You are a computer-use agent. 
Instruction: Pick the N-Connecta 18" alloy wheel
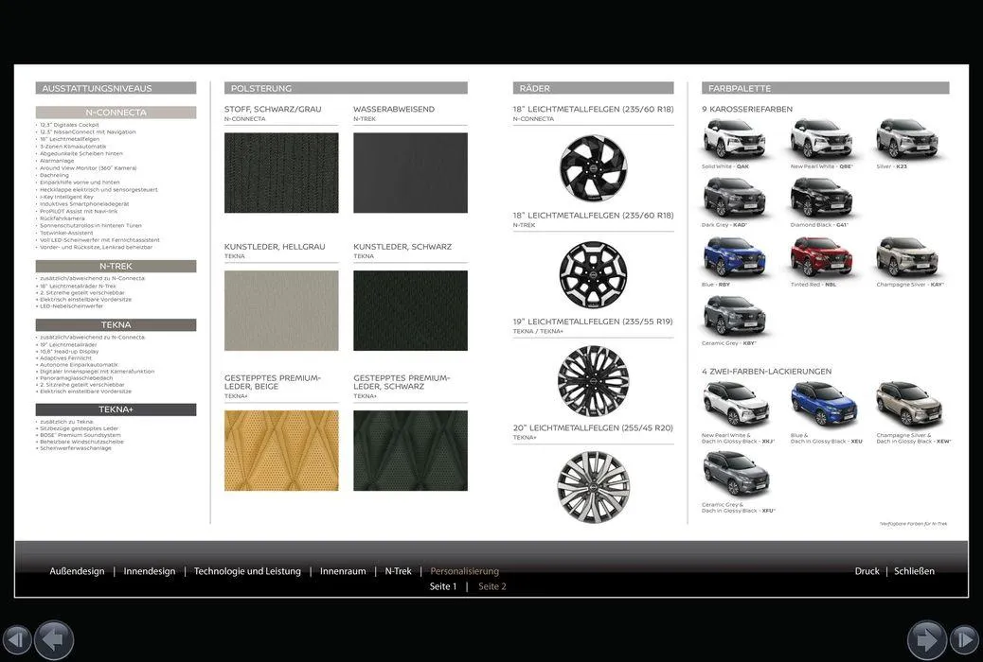tap(593, 168)
